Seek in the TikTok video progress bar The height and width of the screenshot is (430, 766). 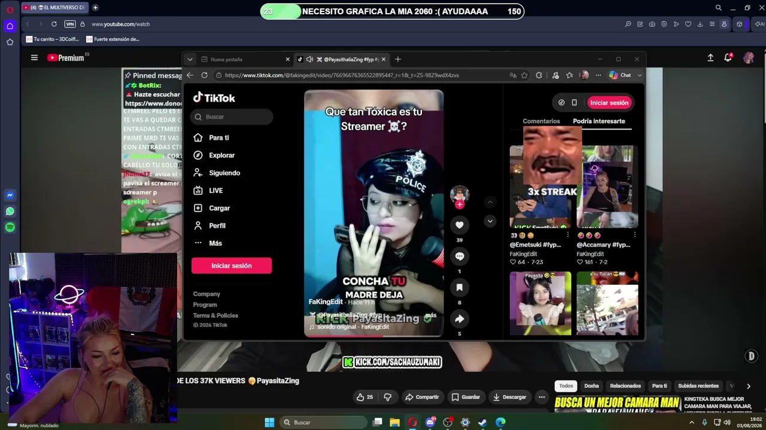click(374, 335)
